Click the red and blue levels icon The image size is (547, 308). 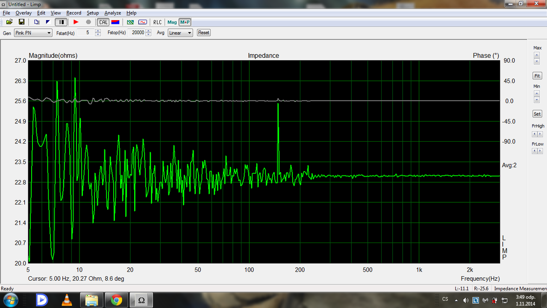click(x=115, y=22)
